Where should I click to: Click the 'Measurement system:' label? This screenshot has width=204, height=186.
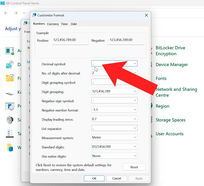(57, 138)
